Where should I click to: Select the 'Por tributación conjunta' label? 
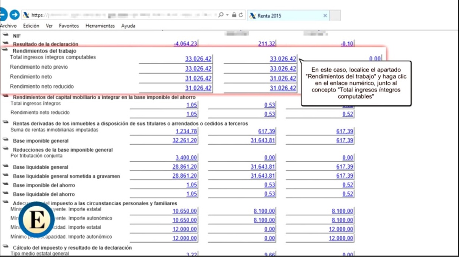pos(37,155)
